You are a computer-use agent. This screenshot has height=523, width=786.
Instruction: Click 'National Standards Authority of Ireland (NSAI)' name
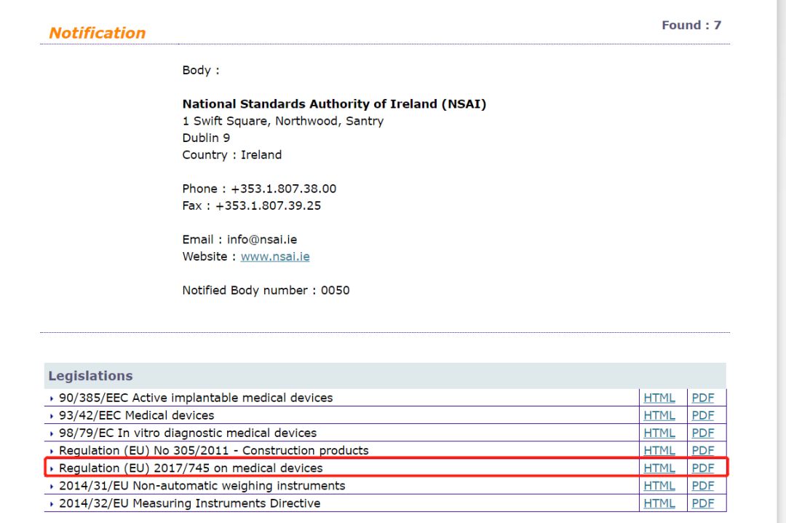coord(334,104)
